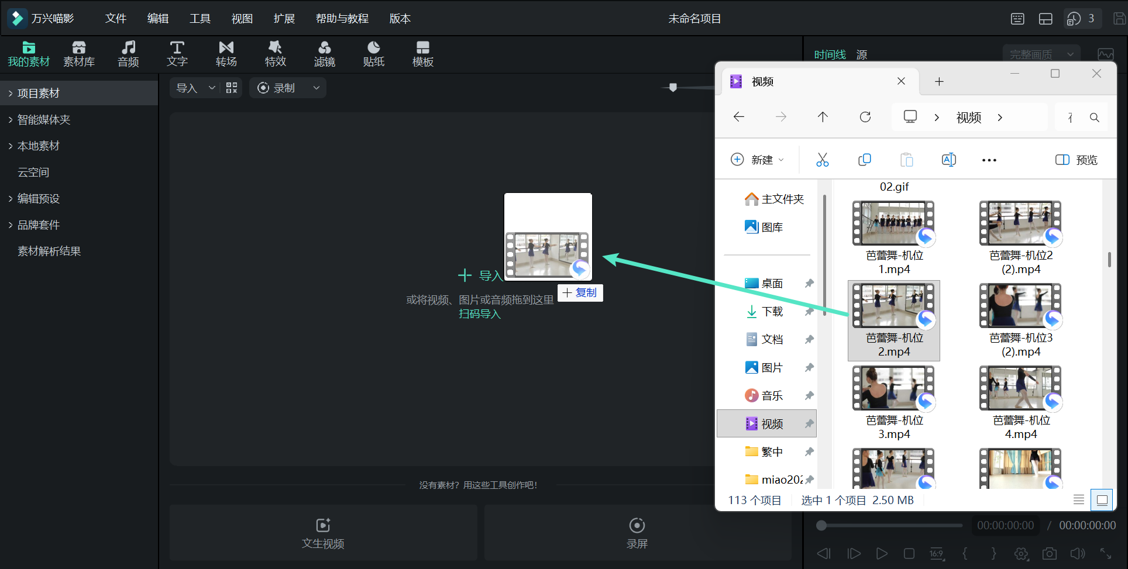Click the 录屏 screen record button
The width and height of the screenshot is (1128, 569).
(x=637, y=533)
